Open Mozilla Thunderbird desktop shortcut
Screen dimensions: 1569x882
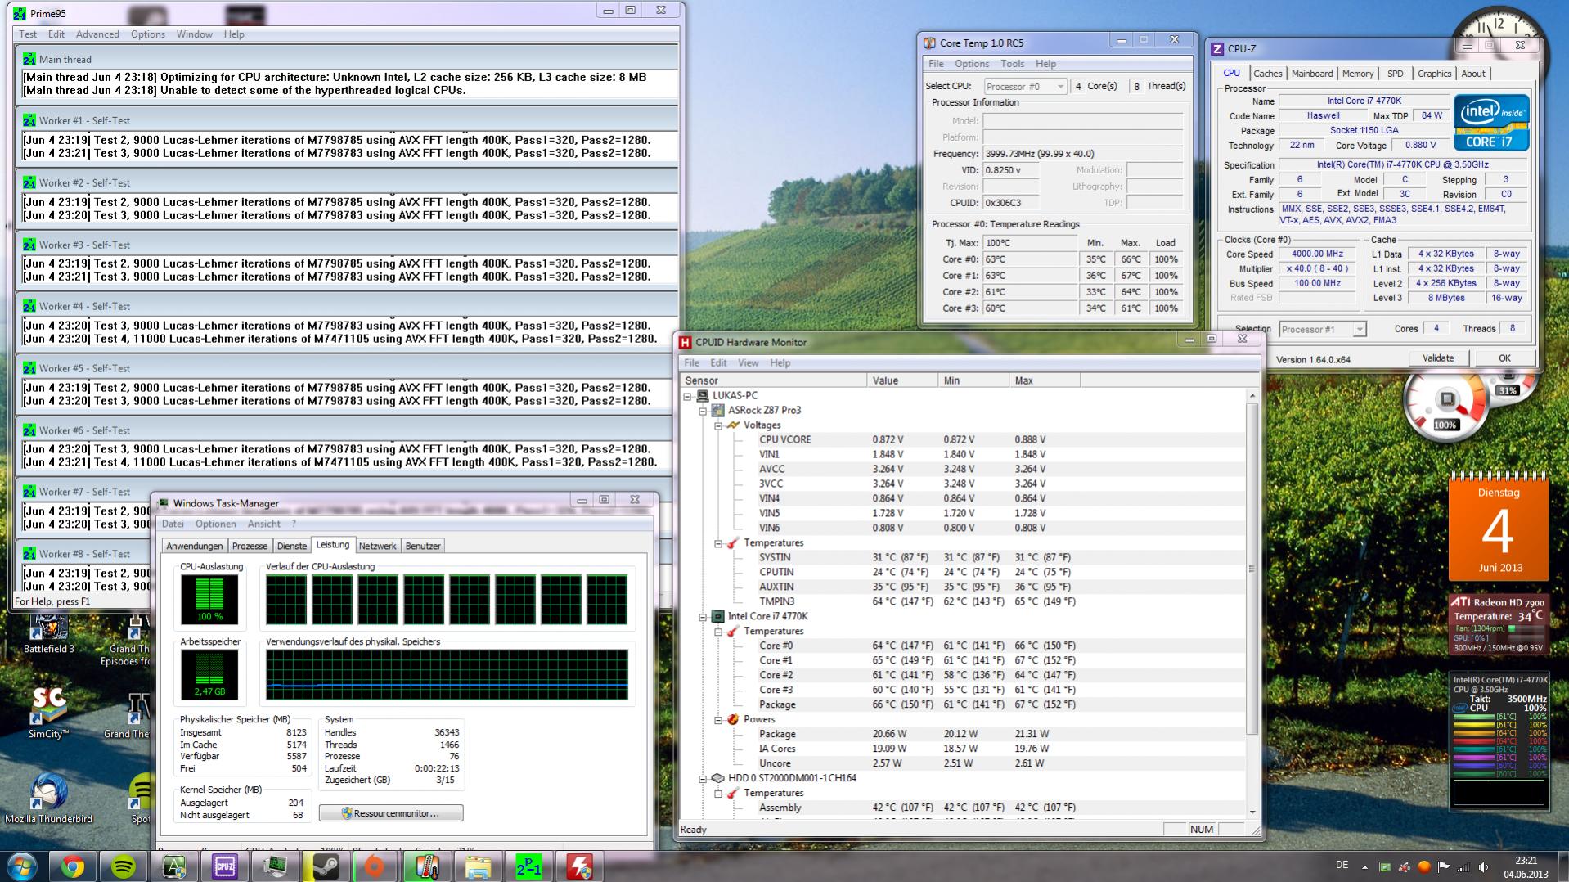48,798
